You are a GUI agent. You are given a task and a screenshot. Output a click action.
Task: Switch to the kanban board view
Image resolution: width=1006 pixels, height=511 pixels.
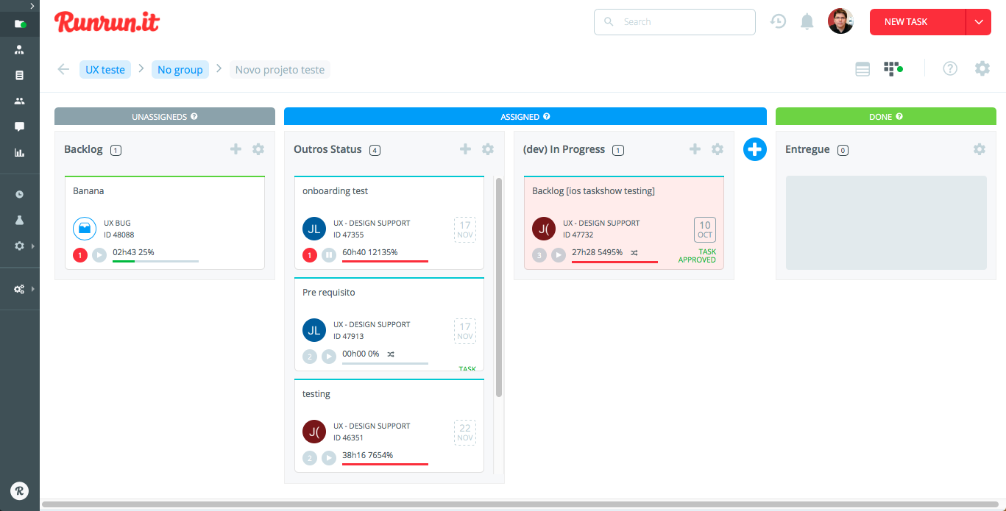892,69
